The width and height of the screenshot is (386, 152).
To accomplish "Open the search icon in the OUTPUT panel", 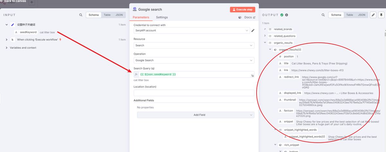I will click(323, 15).
